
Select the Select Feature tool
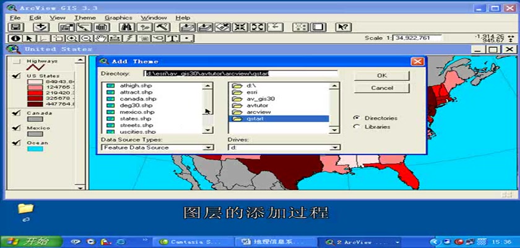(x=58, y=38)
